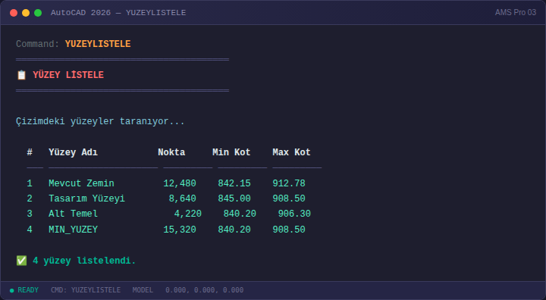Click the Min Kot column header

pyautogui.click(x=231, y=152)
